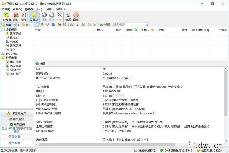Switch to the IE sidebar tab
Image resolution: width=229 pixels, height=153 pixels.
tap(16, 25)
